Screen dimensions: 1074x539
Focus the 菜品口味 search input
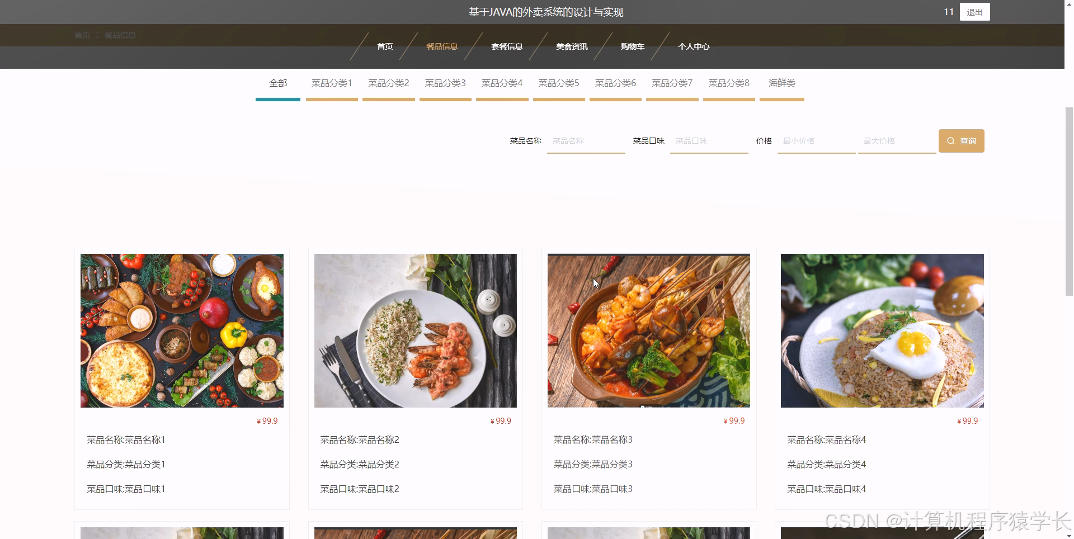[709, 141]
